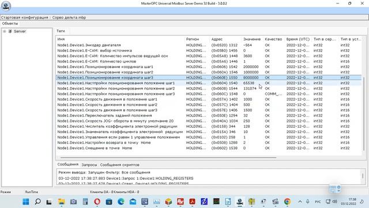Screen dimensions: 369x208
Task: Select row Скорость JOG- обороты в минуту
Action: tap(209, 121)
